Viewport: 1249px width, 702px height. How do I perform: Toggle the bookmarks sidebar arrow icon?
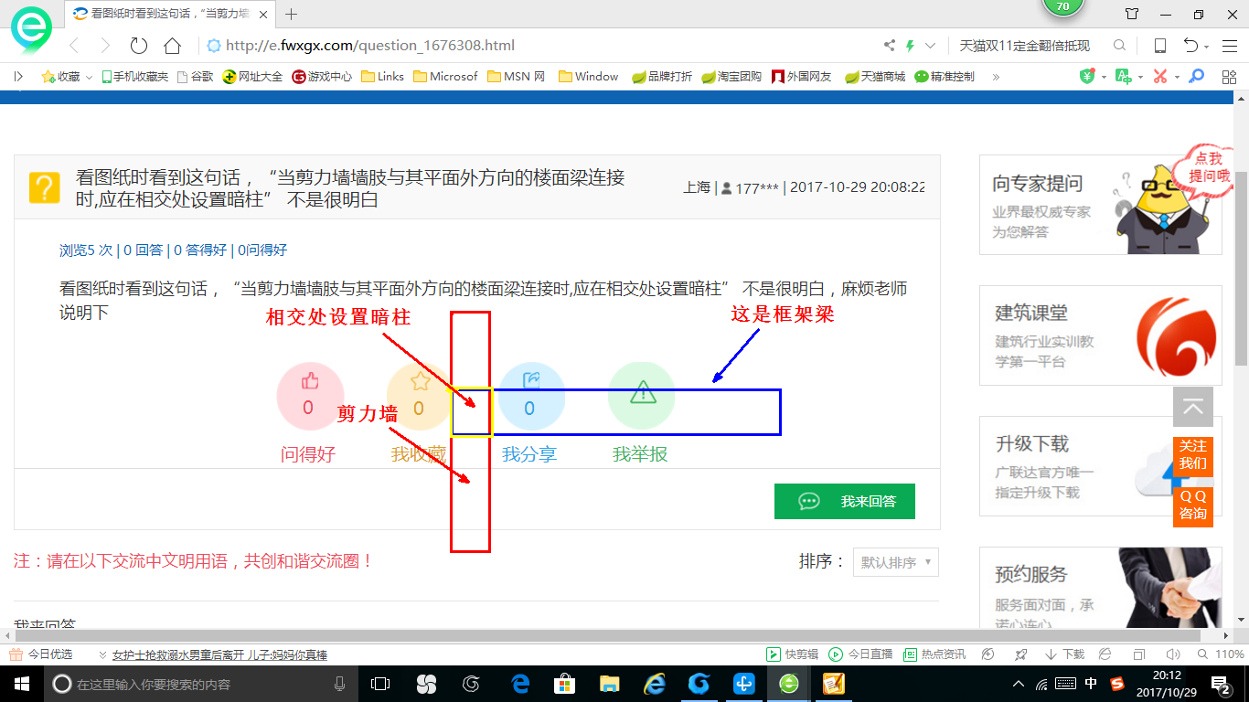coord(18,77)
